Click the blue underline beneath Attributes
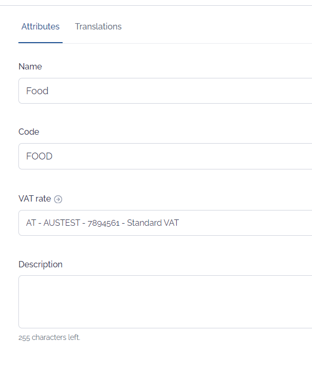312x371 pixels. point(41,43)
